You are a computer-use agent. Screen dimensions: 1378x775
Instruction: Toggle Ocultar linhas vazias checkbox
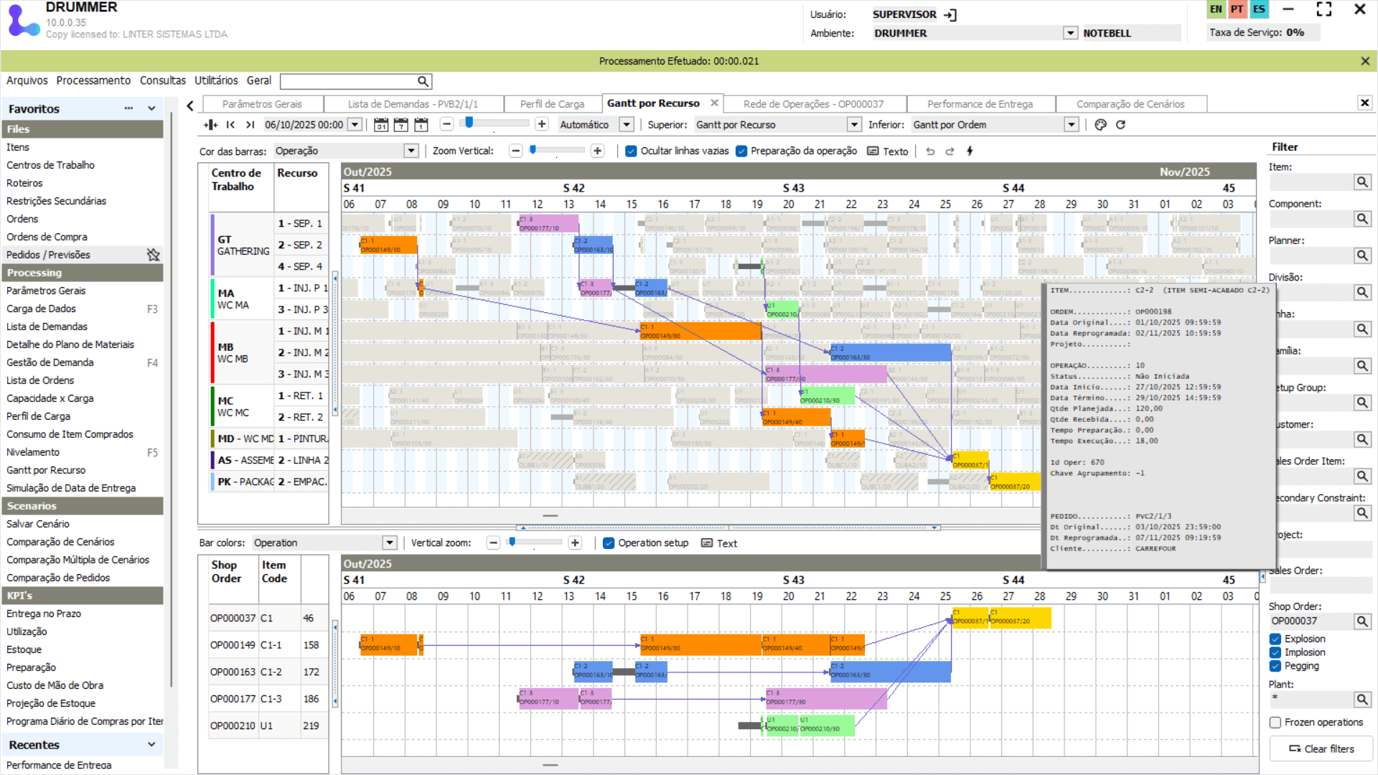631,151
